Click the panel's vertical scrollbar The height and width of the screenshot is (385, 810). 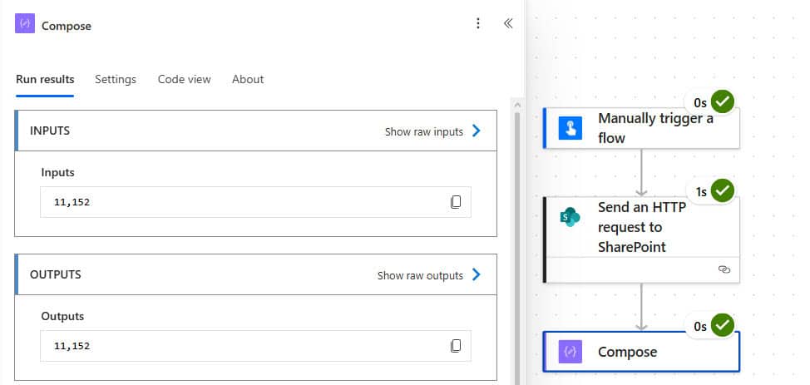517,248
